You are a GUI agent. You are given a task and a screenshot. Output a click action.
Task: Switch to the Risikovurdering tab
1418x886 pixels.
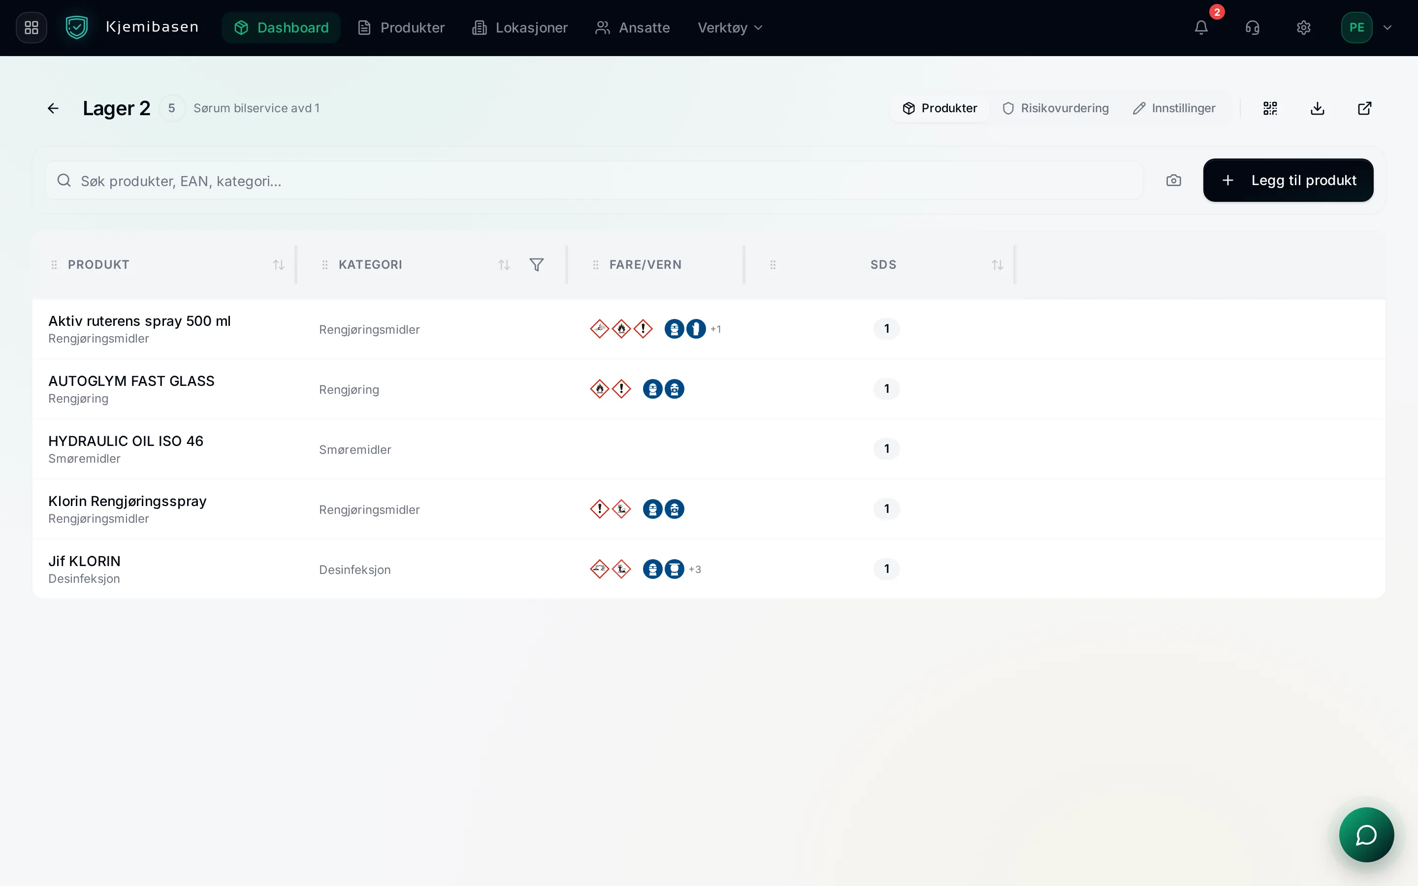tap(1055, 108)
